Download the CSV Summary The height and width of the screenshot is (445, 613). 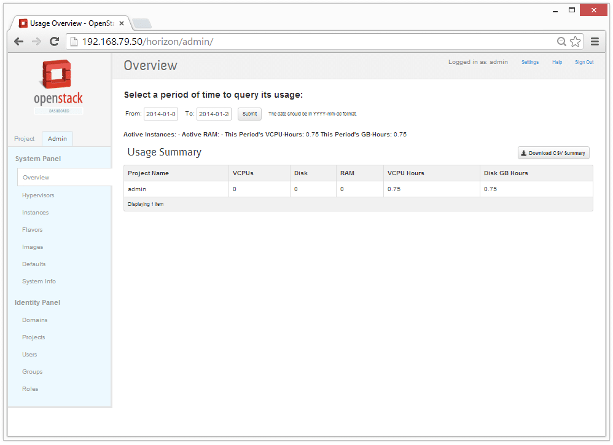click(553, 153)
